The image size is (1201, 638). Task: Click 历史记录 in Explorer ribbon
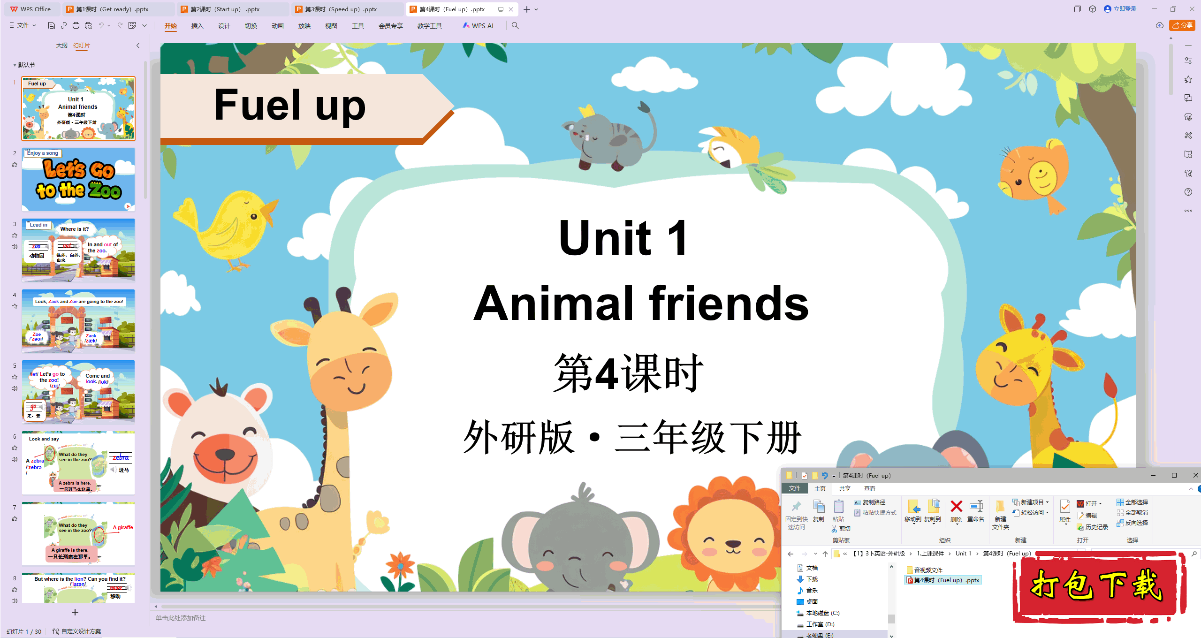click(1093, 527)
